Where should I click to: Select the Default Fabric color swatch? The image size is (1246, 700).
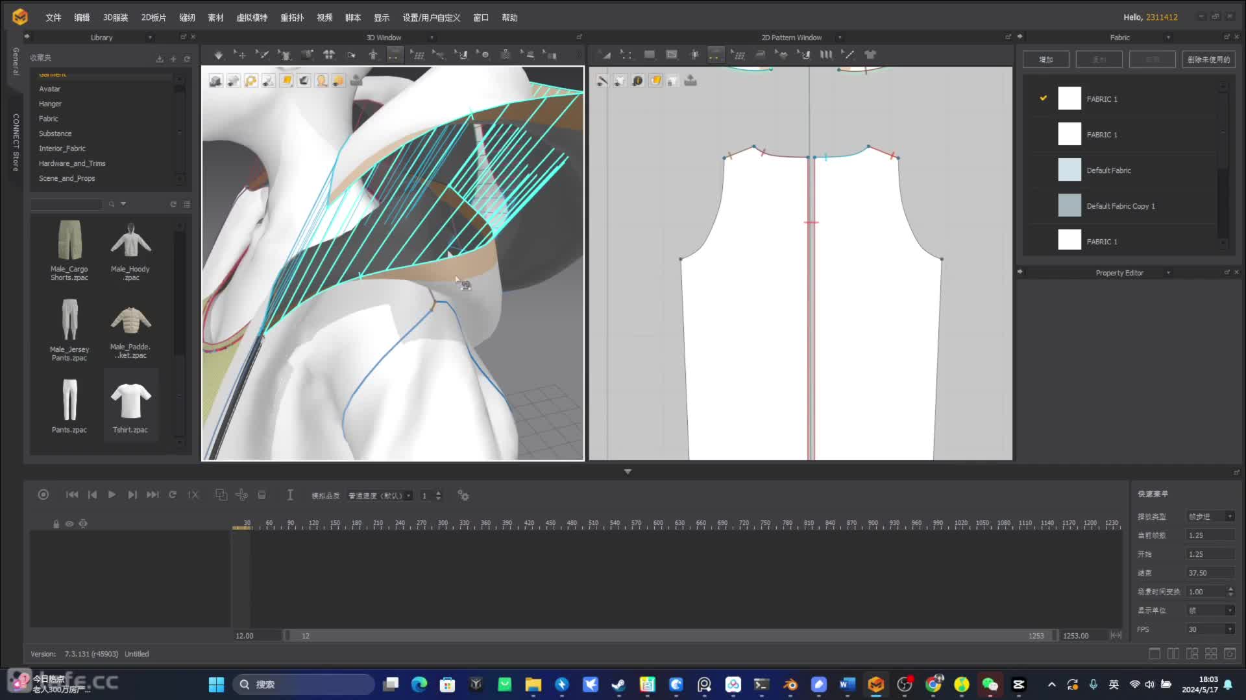point(1069,170)
